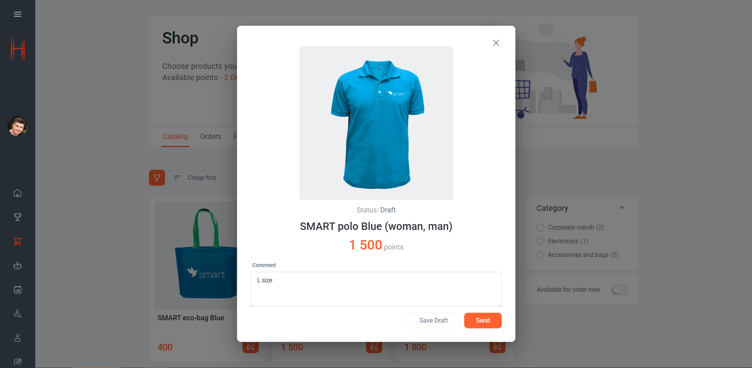
Task: Click the orange Send button
Action: [x=483, y=321]
